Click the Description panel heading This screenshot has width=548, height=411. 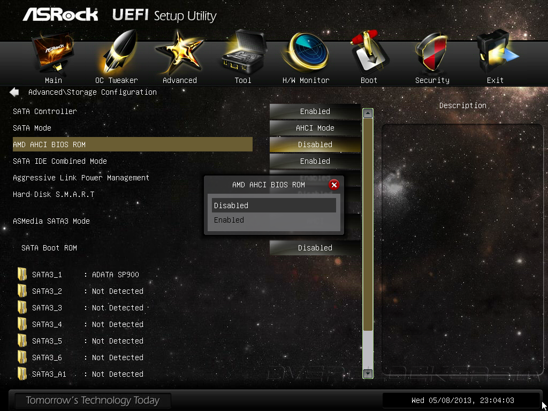point(463,105)
